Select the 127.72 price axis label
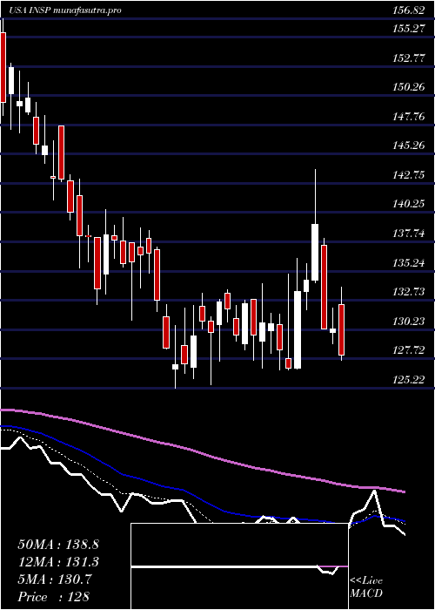The height and width of the screenshot is (610, 435). coord(408,350)
